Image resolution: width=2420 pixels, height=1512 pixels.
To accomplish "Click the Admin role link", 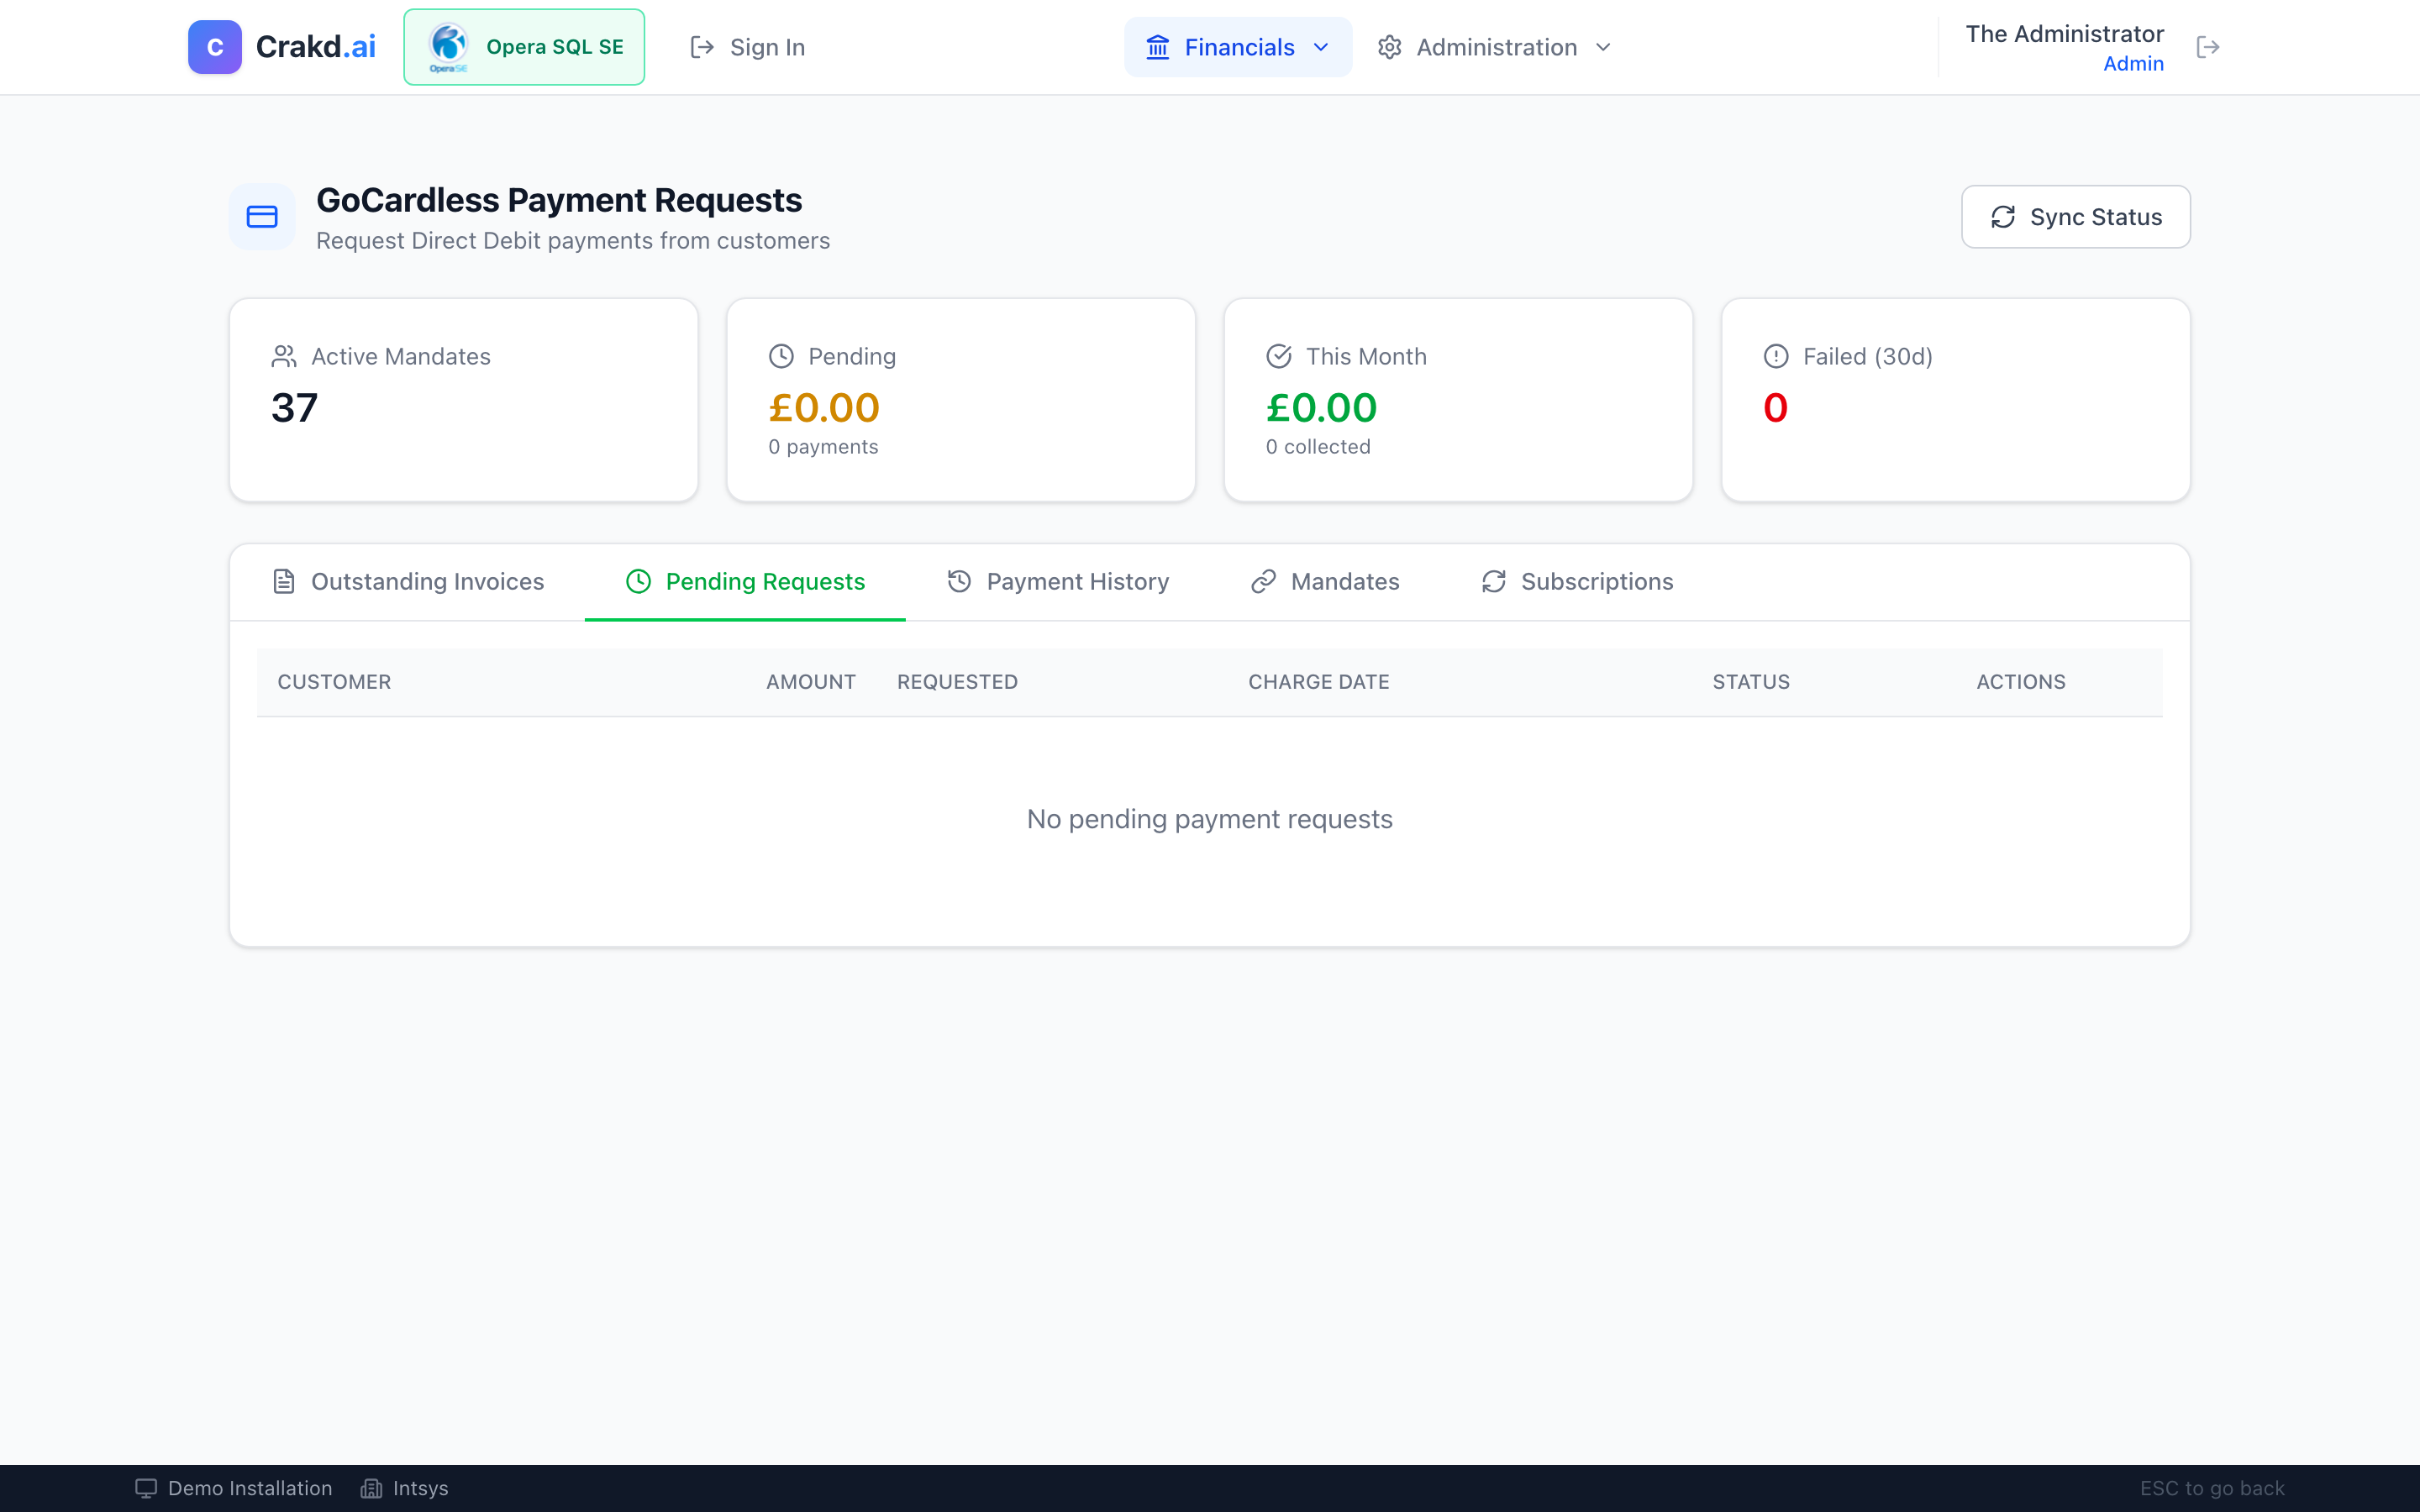I will tap(2133, 64).
